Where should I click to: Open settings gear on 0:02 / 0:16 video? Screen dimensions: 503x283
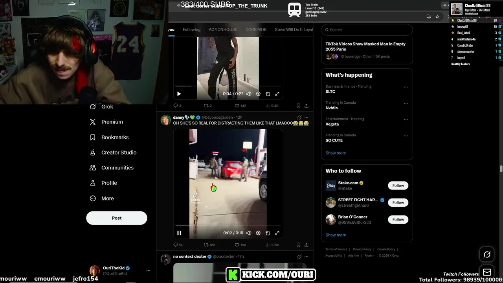(258, 233)
